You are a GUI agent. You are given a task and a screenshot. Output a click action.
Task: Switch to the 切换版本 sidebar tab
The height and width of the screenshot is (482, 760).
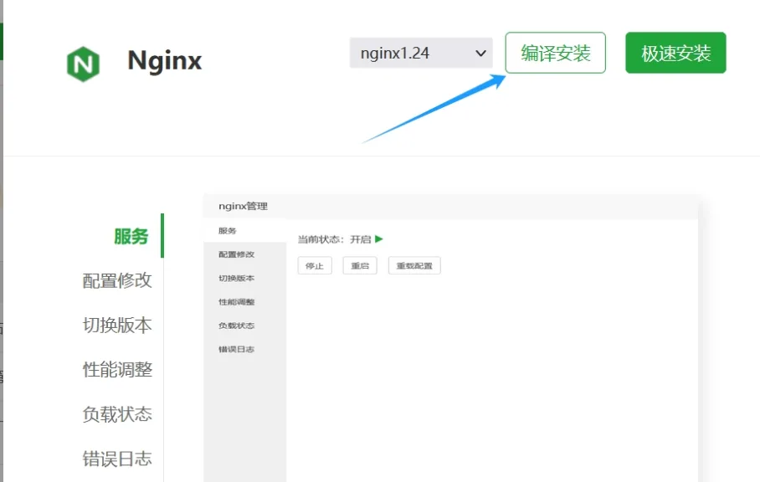(117, 325)
